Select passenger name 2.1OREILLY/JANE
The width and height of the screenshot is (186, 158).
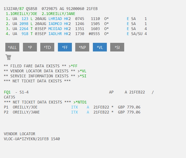[58, 14]
